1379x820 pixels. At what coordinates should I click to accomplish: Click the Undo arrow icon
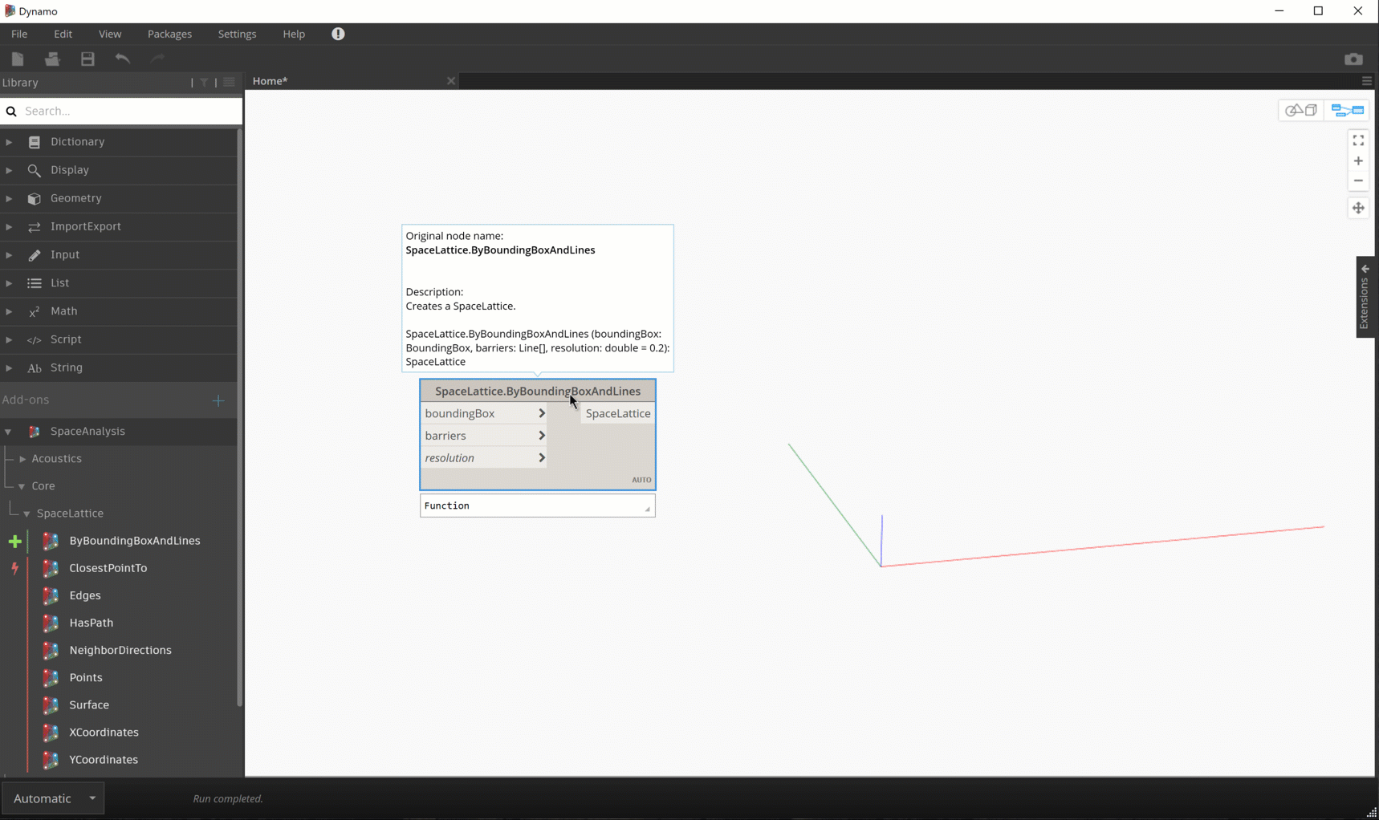[123, 59]
